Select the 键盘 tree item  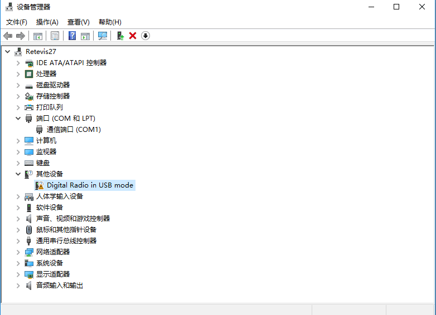43,163
